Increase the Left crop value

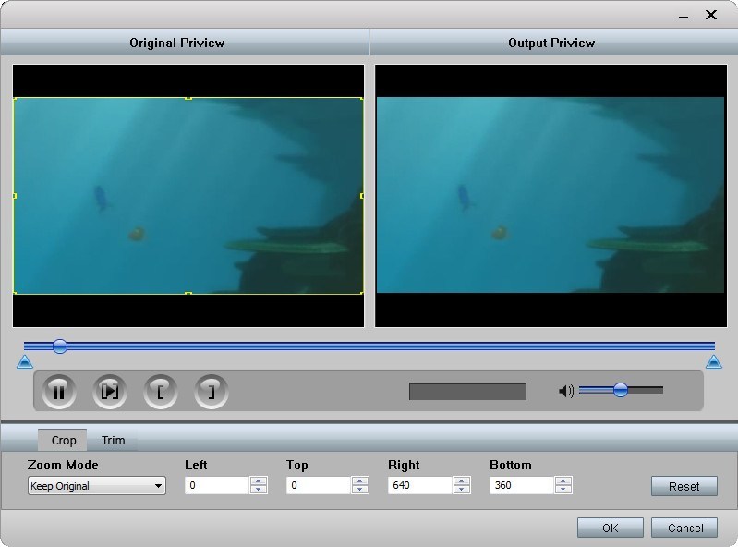pos(259,481)
